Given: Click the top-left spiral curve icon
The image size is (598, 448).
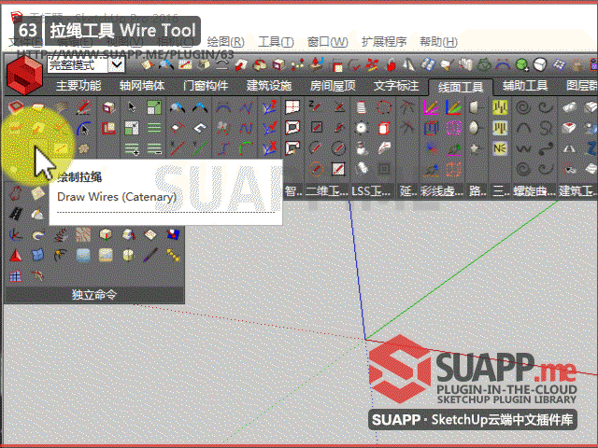Looking at the screenshot, I should [523, 107].
